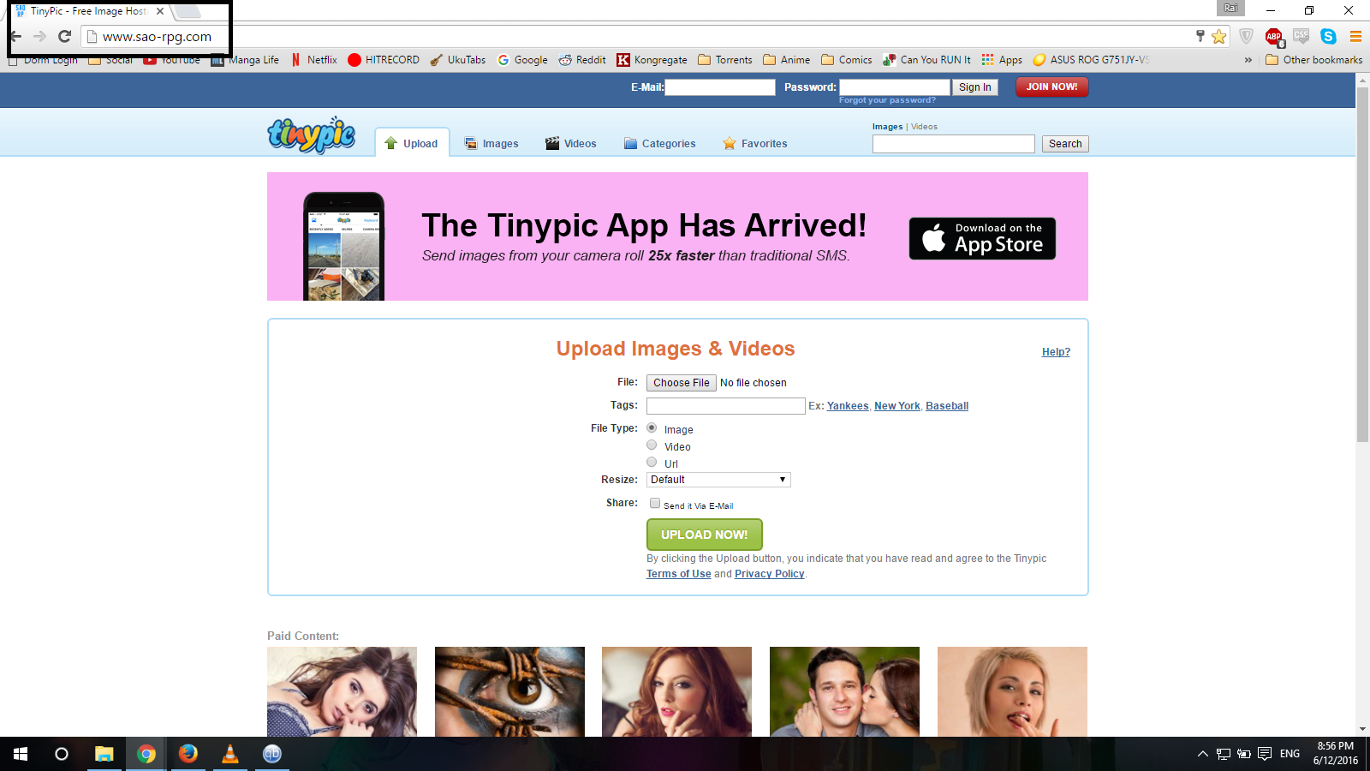Open the HITRECORD bookmark

pyautogui.click(x=384, y=60)
